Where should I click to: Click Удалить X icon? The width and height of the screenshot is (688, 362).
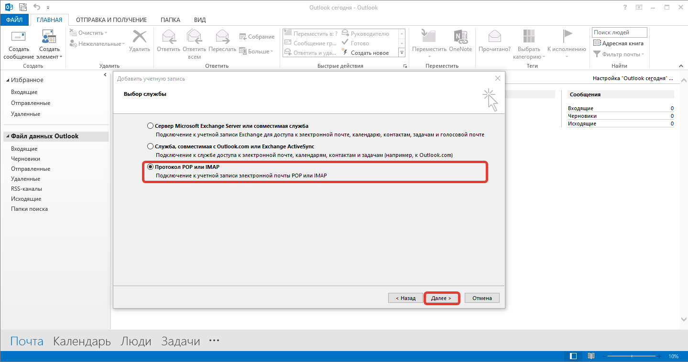140,37
